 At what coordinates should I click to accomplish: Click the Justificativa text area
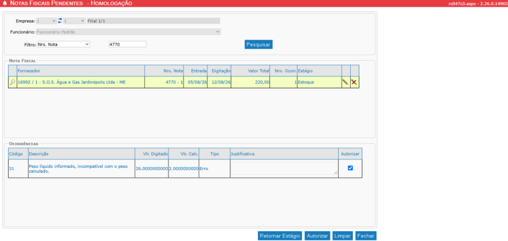[x=284, y=168]
